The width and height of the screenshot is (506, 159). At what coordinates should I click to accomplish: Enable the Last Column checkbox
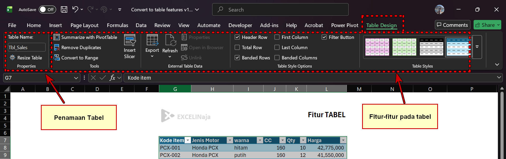[277, 48]
